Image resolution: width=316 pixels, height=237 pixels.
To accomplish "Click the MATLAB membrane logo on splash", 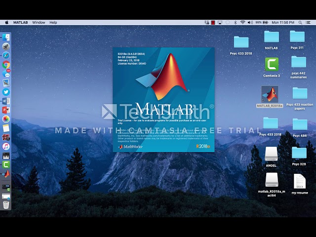I will point(161,77).
